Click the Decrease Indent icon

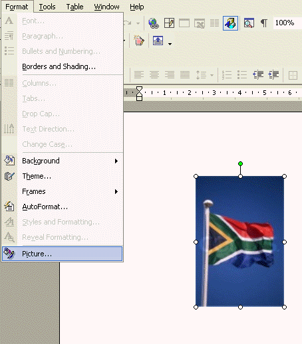[x=258, y=75]
